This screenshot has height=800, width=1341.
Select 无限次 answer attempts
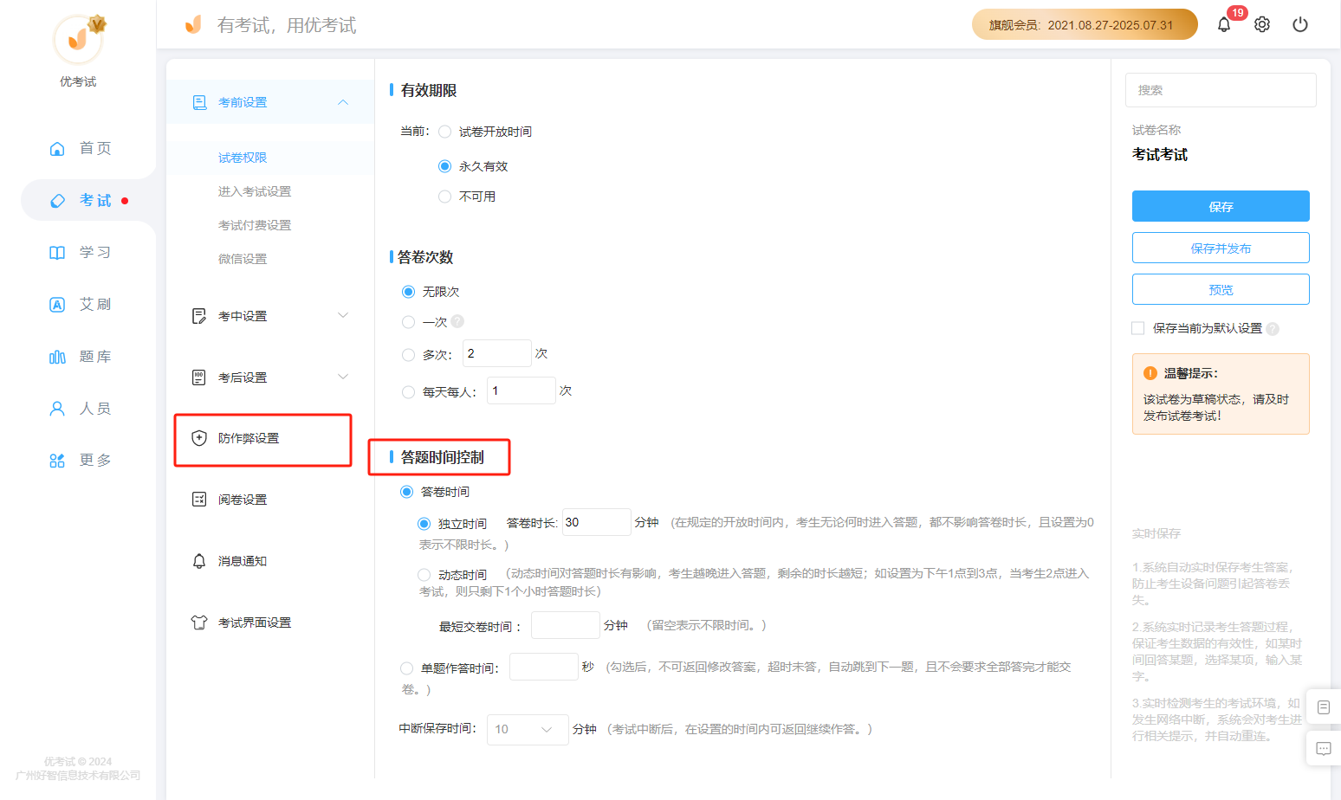point(408,292)
